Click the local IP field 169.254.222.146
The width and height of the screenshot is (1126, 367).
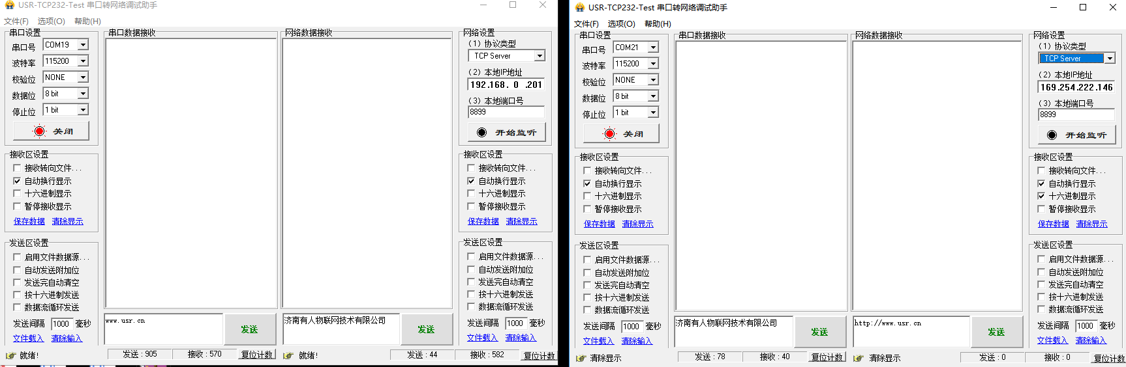(1076, 87)
